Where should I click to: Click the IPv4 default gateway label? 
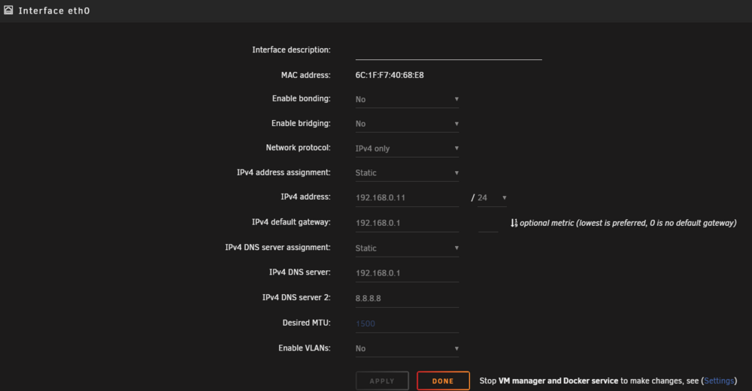click(x=291, y=222)
